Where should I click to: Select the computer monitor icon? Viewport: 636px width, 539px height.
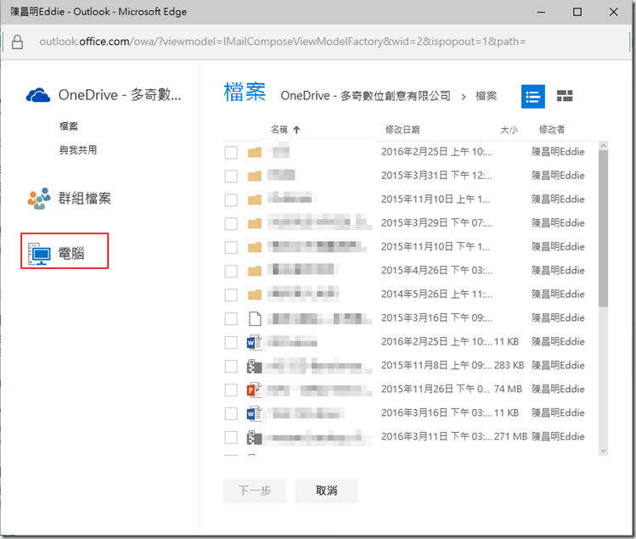tap(39, 253)
